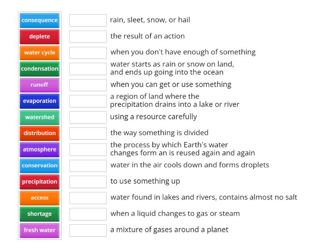Viewport: 335px width, 251px height.
Task: Click the answer box beside 'rain, sleet, snow, or hail'
Action: pyautogui.click(x=88, y=20)
